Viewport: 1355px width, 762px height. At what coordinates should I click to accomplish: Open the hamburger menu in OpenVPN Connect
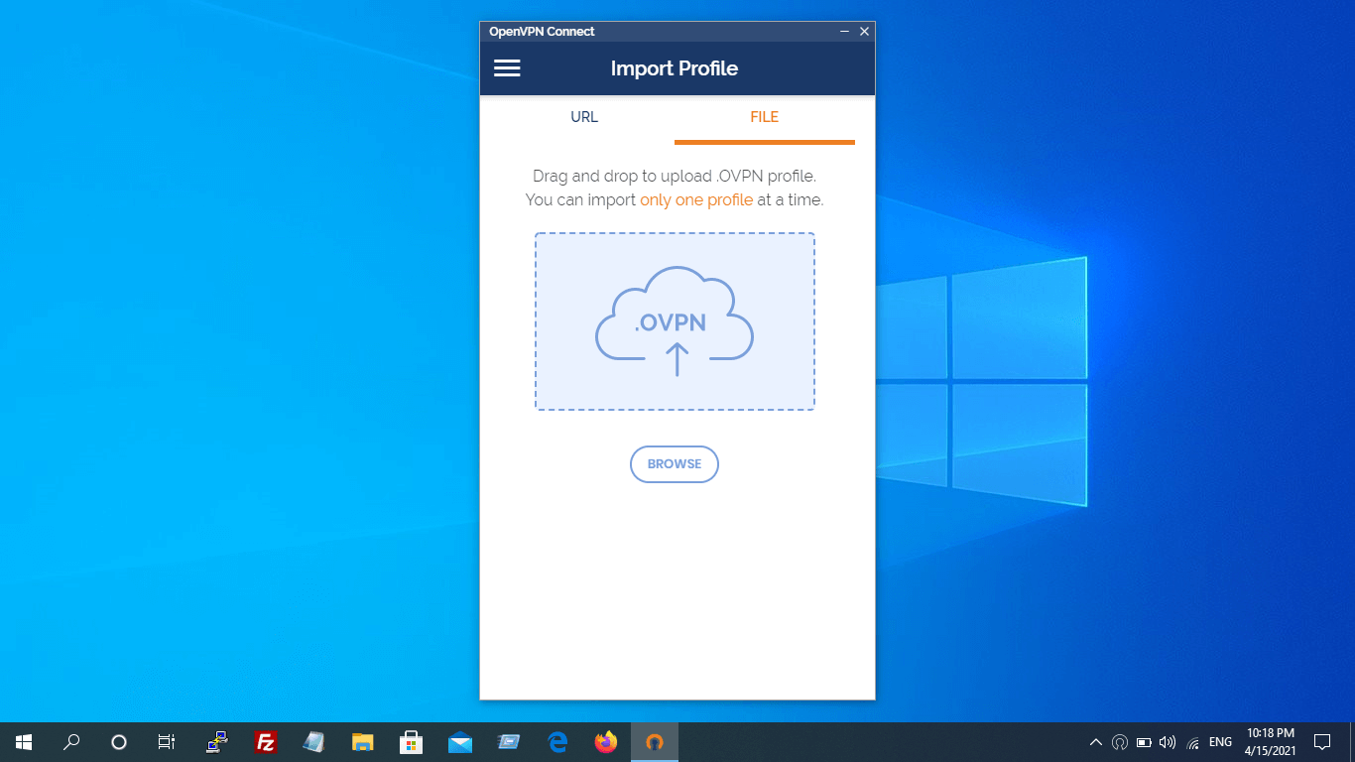pos(507,68)
